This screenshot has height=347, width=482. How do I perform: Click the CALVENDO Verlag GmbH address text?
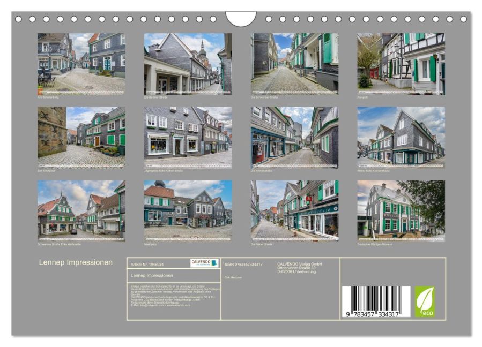pos(299,268)
